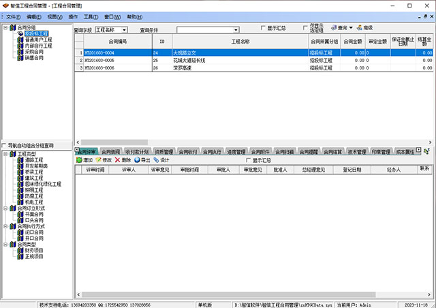The height and width of the screenshot is (308, 436).
Task: Collapse the 工程类型 tree node
Action: [x=5, y=154]
